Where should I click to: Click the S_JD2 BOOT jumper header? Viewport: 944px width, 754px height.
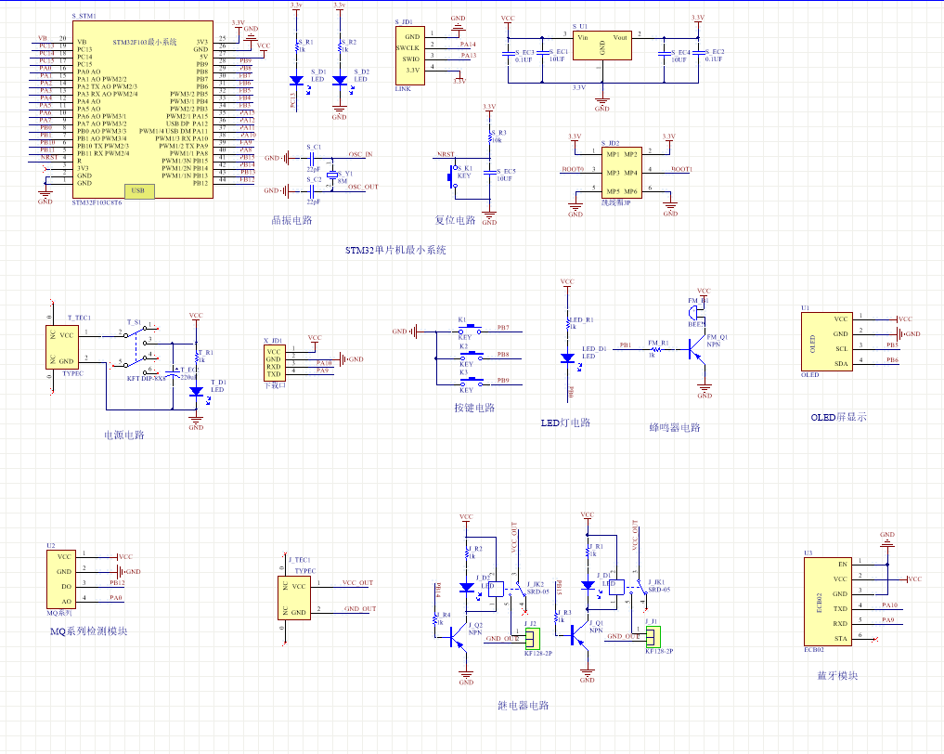click(x=621, y=171)
